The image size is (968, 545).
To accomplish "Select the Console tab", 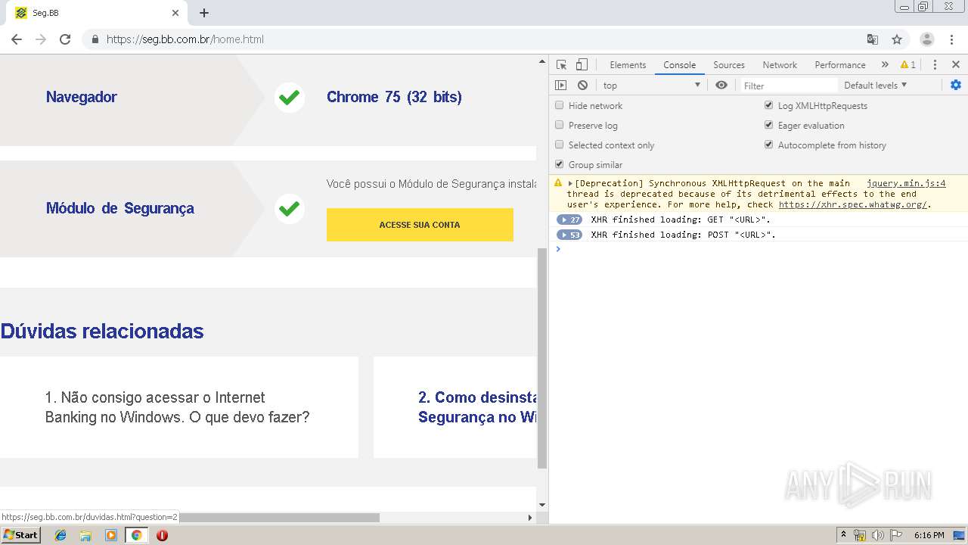I will click(x=679, y=65).
